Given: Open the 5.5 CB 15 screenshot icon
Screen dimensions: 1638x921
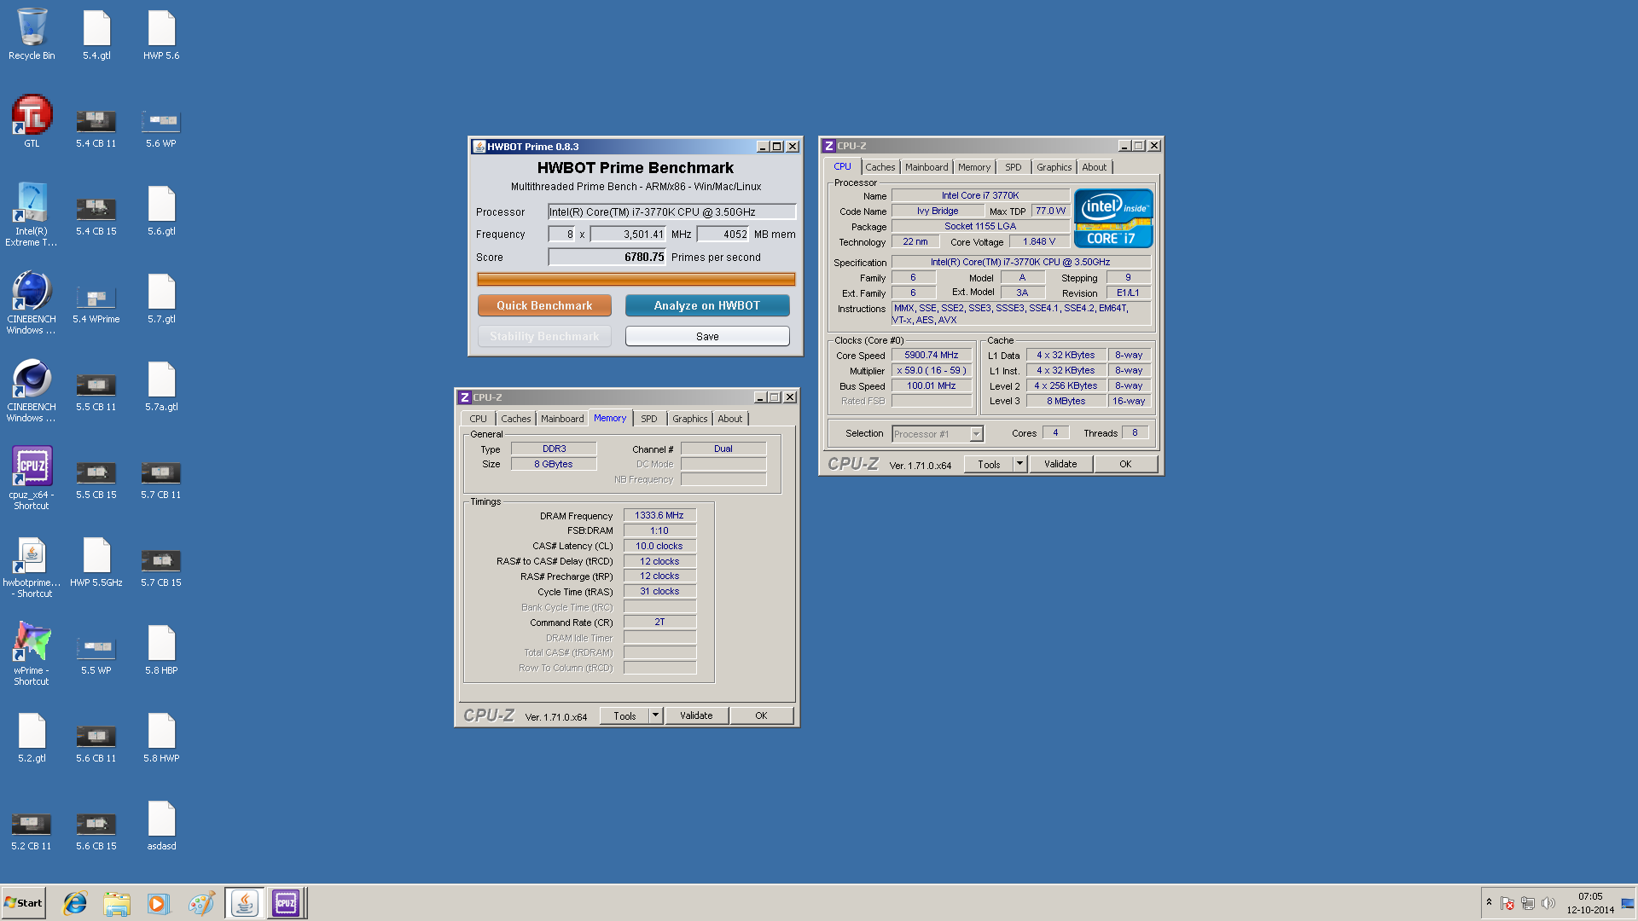Looking at the screenshot, I should click(x=96, y=479).
